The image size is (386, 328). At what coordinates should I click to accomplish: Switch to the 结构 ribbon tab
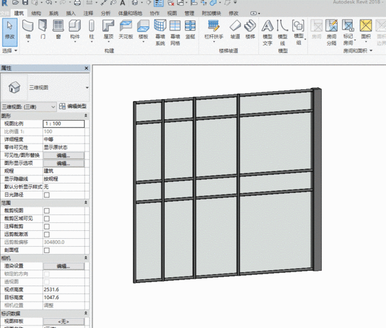[36, 13]
